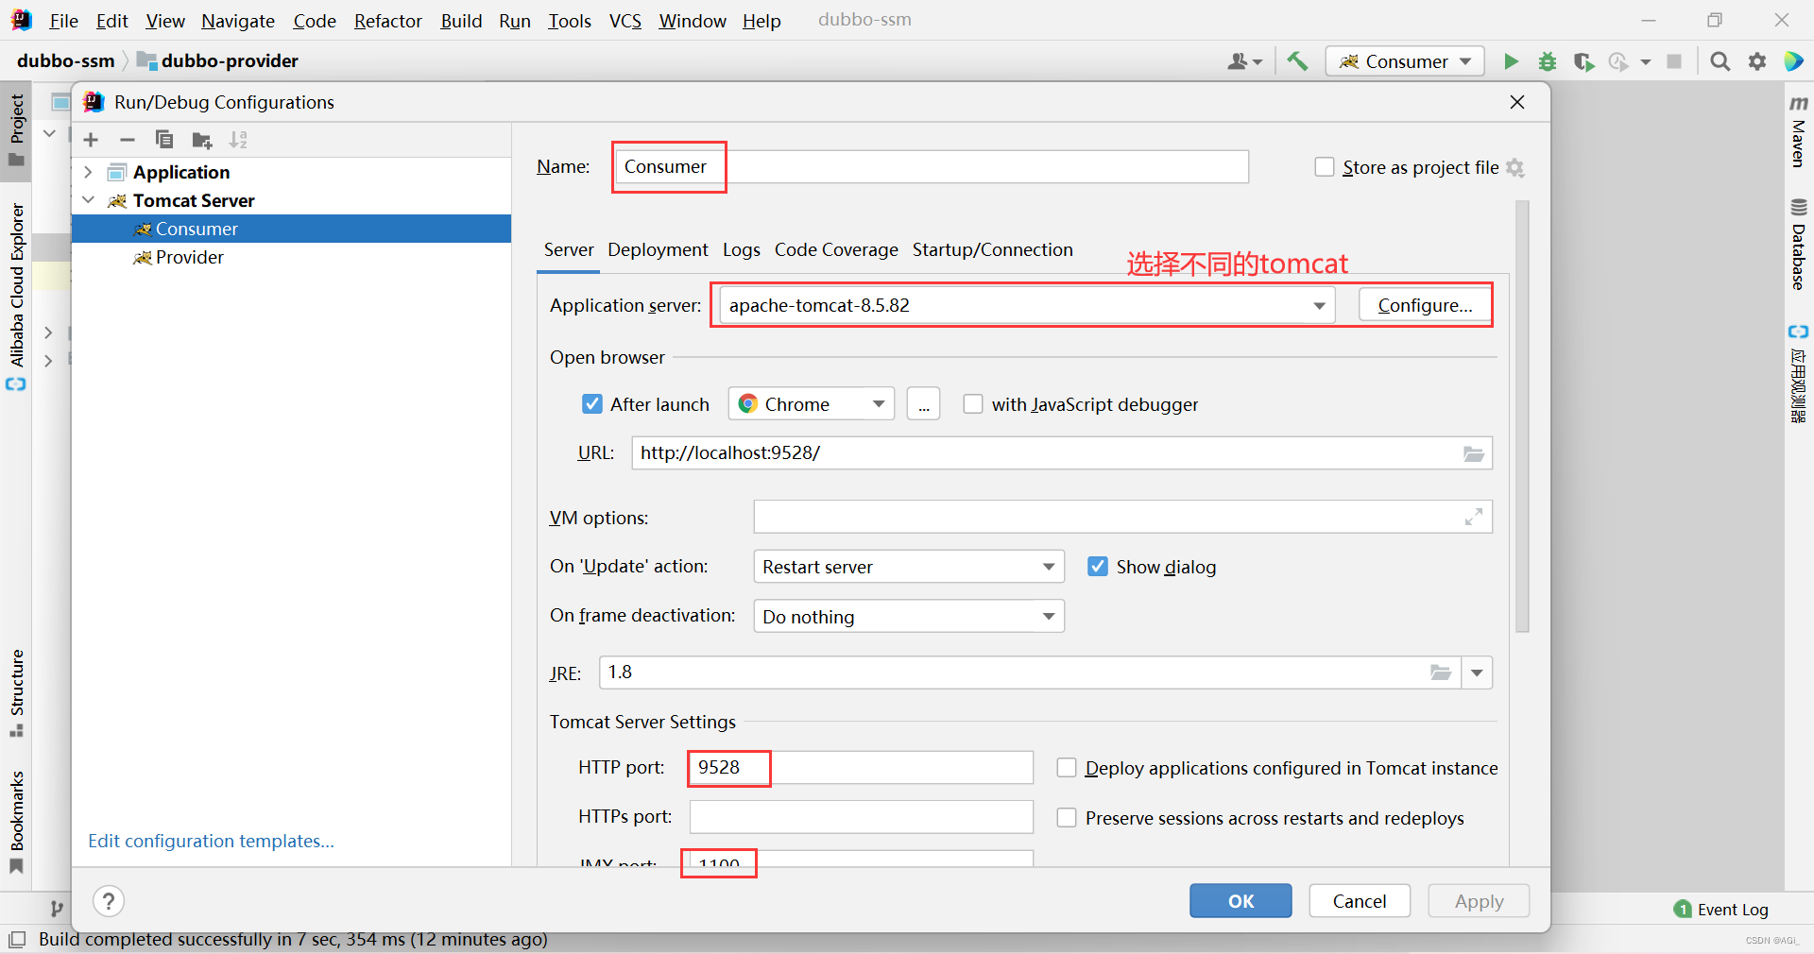This screenshot has width=1814, height=954.
Task: Open Edit configuration templates link
Action: (x=210, y=841)
